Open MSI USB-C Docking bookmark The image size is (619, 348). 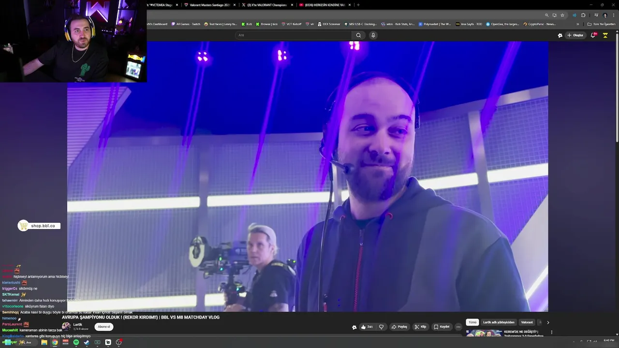pos(361,24)
